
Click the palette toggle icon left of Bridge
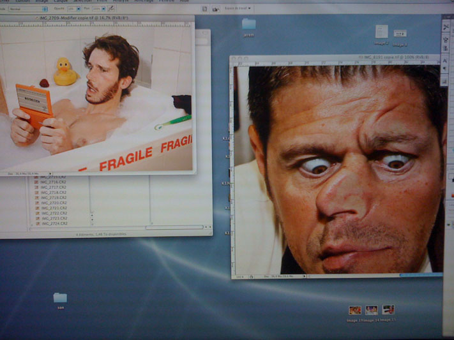tap(204, 9)
